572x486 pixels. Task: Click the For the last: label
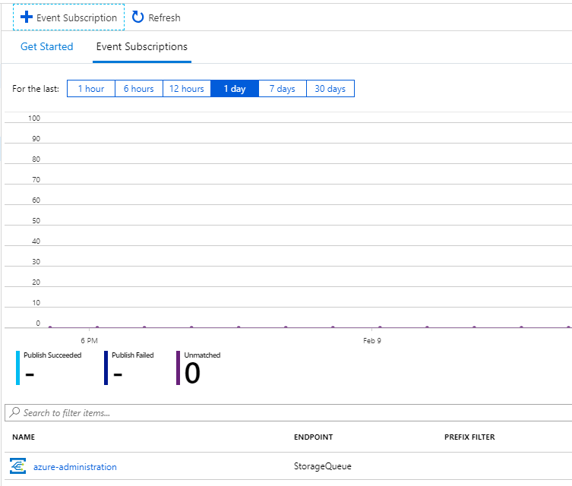[x=36, y=89]
